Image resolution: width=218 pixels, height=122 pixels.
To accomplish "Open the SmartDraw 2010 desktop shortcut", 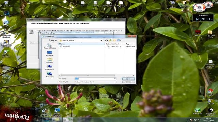I will click(x=211, y=93).
